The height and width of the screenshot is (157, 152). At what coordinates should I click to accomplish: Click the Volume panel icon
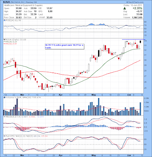[4, 97]
